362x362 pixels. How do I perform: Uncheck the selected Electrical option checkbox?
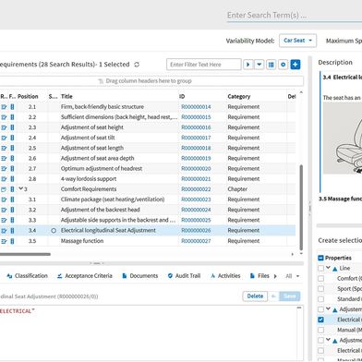click(320, 320)
